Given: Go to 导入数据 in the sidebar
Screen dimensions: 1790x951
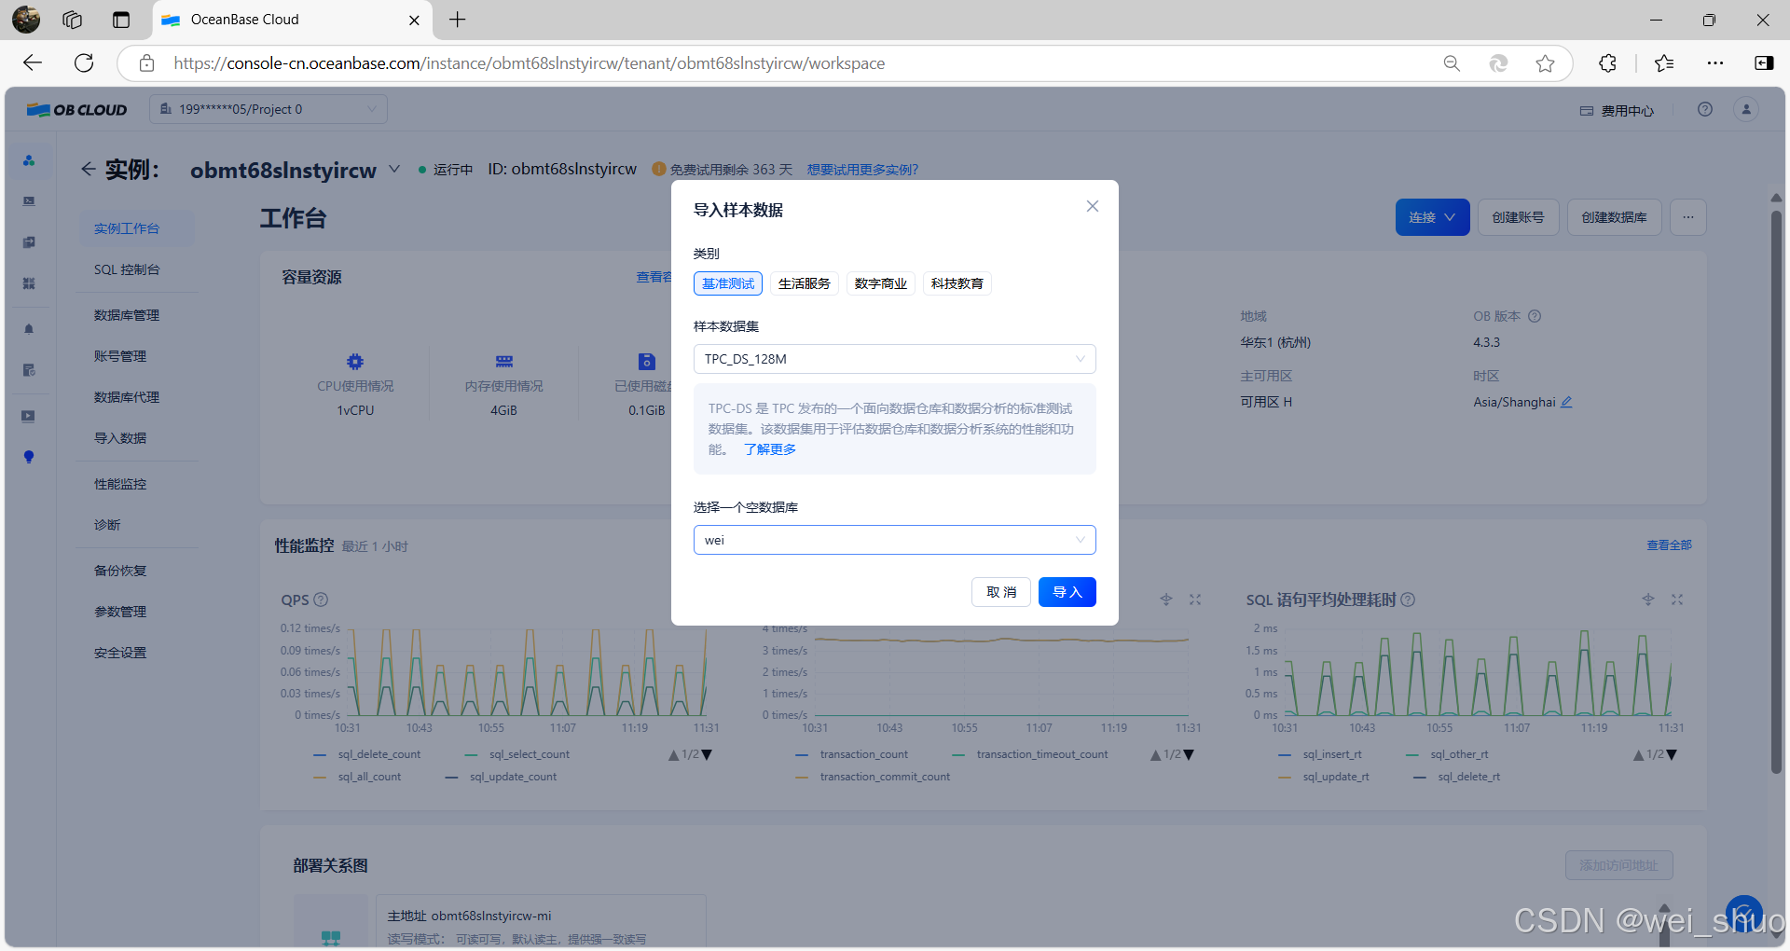Looking at the screenshot, I should [120, 438].
